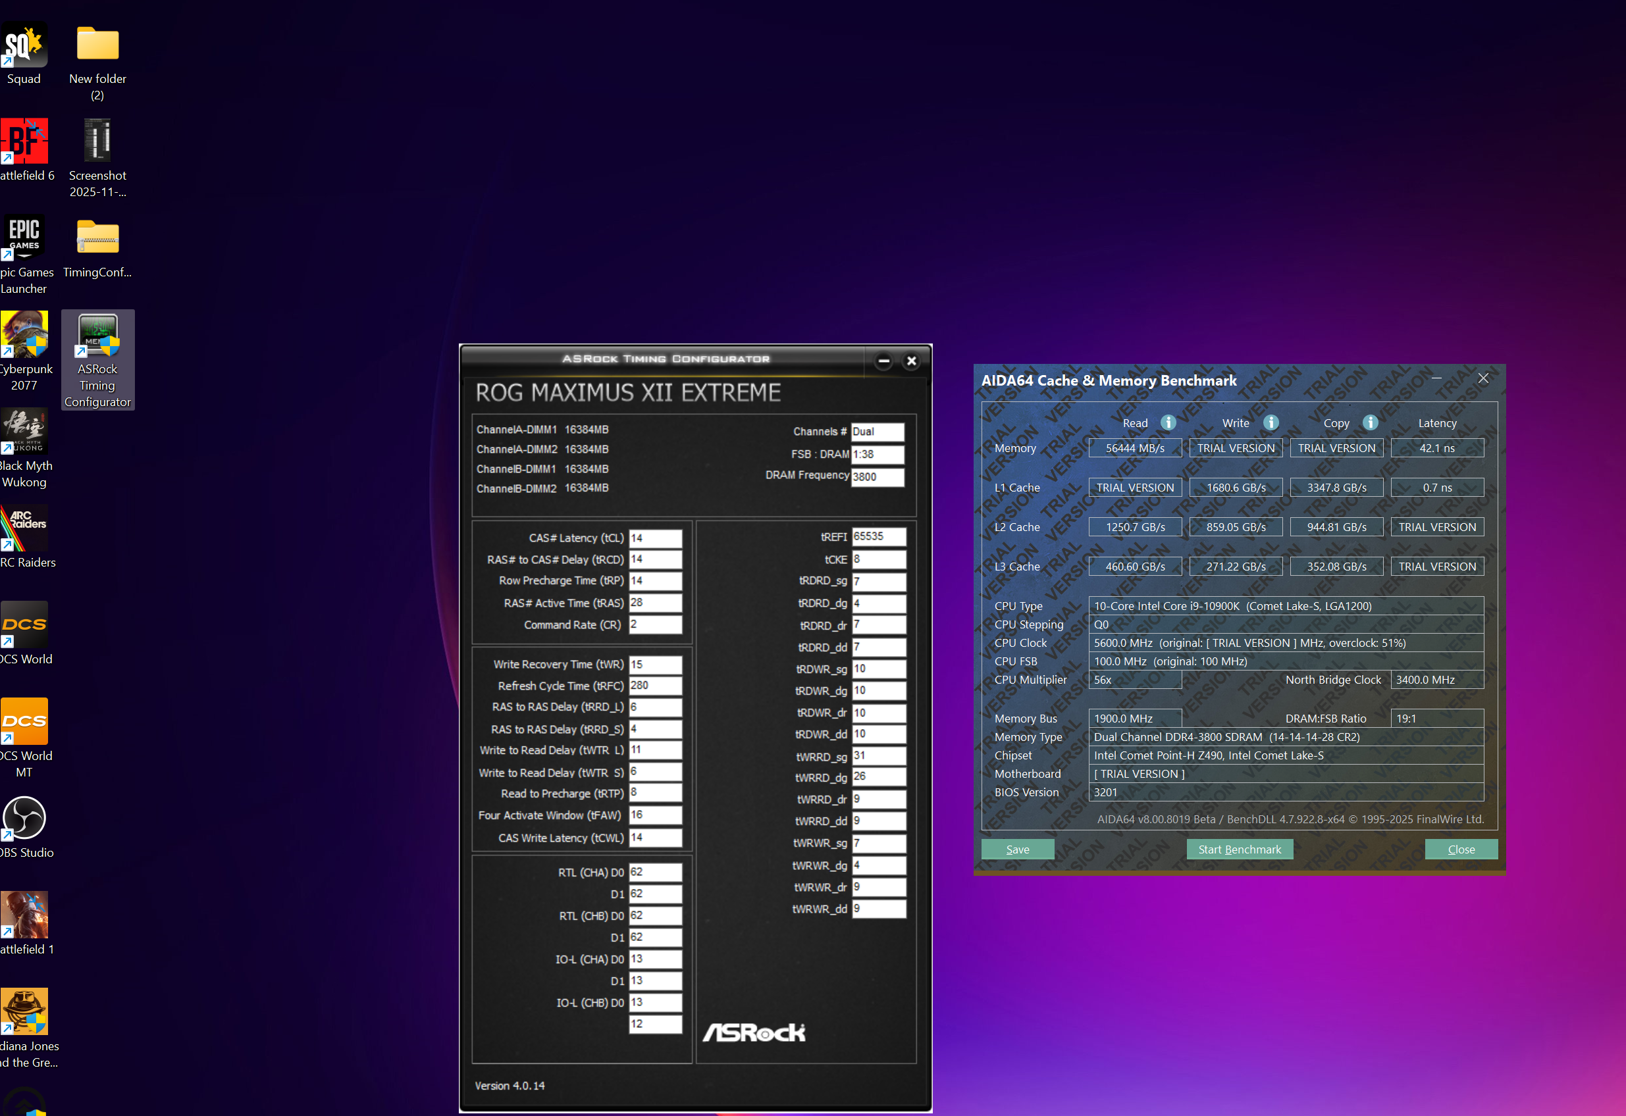Click the tREFI value field
This screenshot has height=1116, width=1626.
click(879, 536)
